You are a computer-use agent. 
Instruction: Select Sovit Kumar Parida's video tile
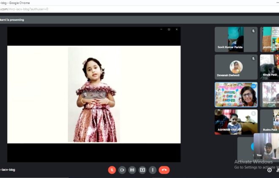pyautogui.click(x=236, y=39)
